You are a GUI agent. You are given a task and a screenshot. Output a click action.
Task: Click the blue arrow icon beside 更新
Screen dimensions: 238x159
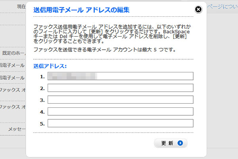click(x=180, y=143)
